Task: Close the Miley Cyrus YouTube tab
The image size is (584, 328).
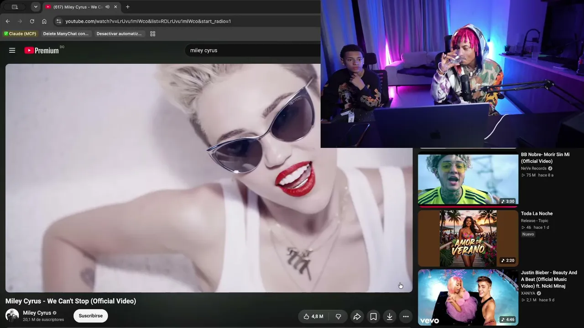Action: (115, 7)
